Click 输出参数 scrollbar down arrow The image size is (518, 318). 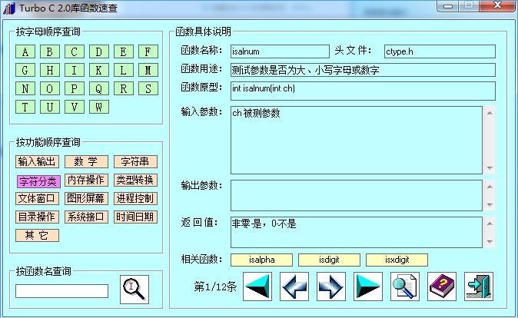(x=490, y=205)
